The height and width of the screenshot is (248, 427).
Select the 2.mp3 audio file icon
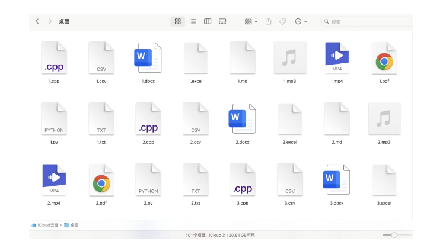384,118
